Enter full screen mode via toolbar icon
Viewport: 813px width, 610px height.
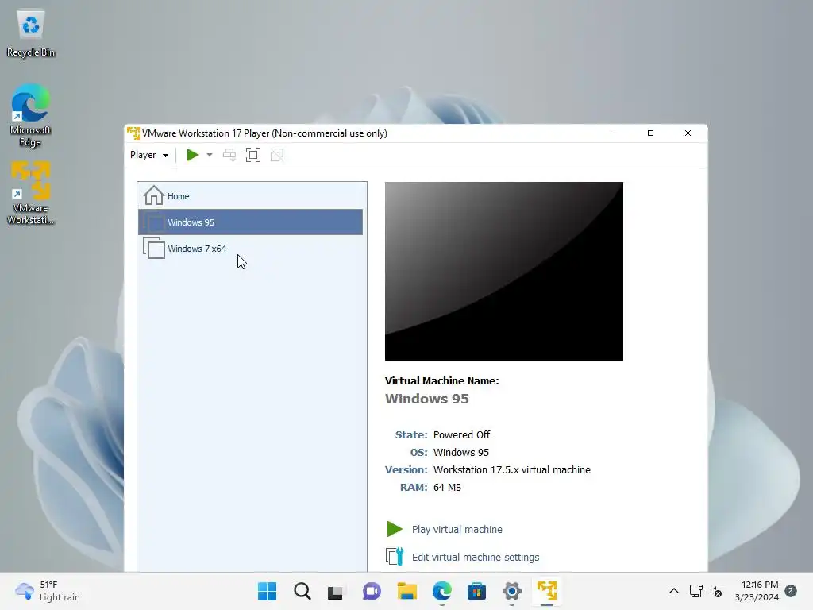coord(253,155)
